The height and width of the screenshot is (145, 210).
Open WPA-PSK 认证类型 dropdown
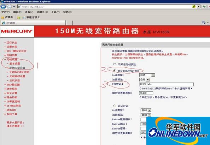(147, 75)
